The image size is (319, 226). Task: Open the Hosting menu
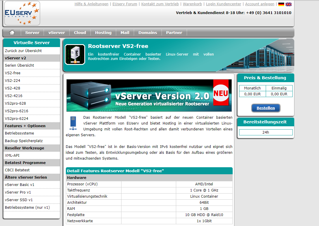[x=103, y=32]
